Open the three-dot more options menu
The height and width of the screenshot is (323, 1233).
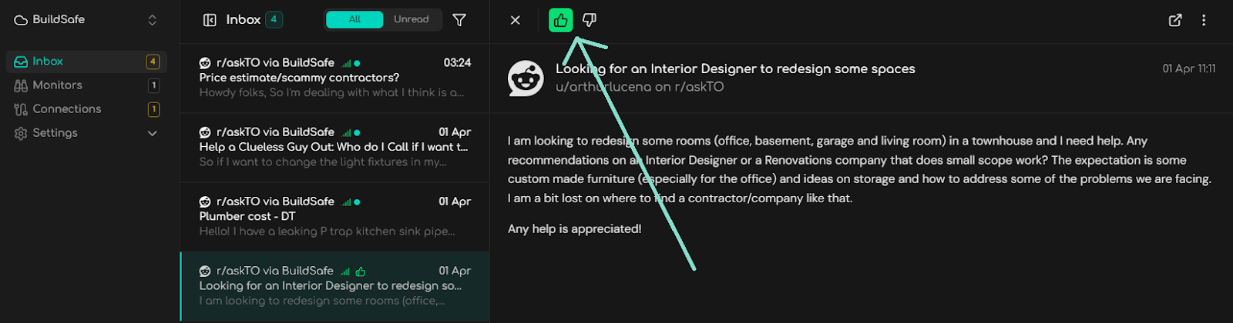click(1204, 20)
